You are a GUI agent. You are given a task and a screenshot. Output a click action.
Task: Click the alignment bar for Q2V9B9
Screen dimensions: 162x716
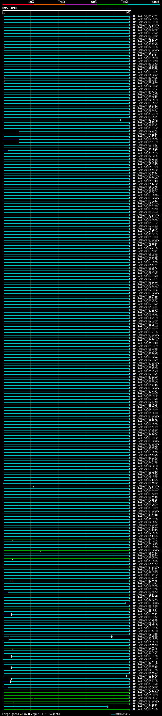pos(58,637)
